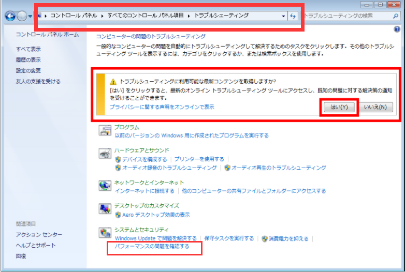The image size is (405, 272).
Task: Click デバイスを構成する link
Action: coord(144,159)
